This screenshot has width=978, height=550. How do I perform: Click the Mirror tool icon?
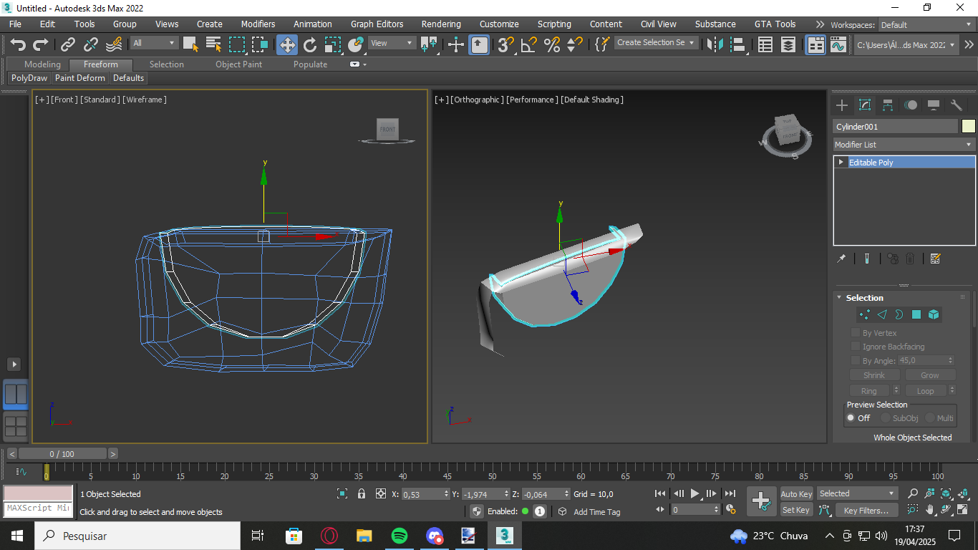[715, 45]
